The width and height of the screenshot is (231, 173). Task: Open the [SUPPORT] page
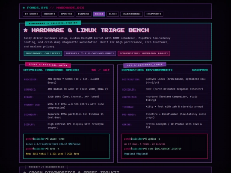tap(154, 14)
